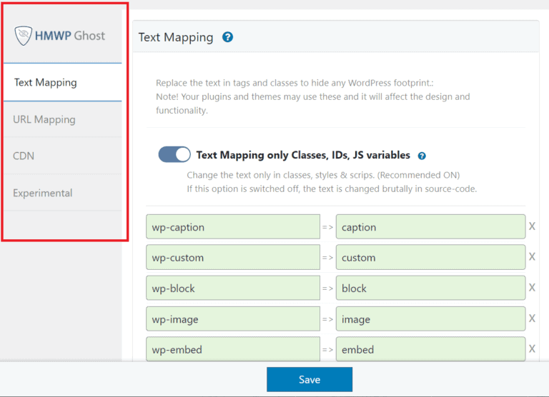Switch to the Experimental tab
This screenshot has width=549, height=397.
[43, 193]
